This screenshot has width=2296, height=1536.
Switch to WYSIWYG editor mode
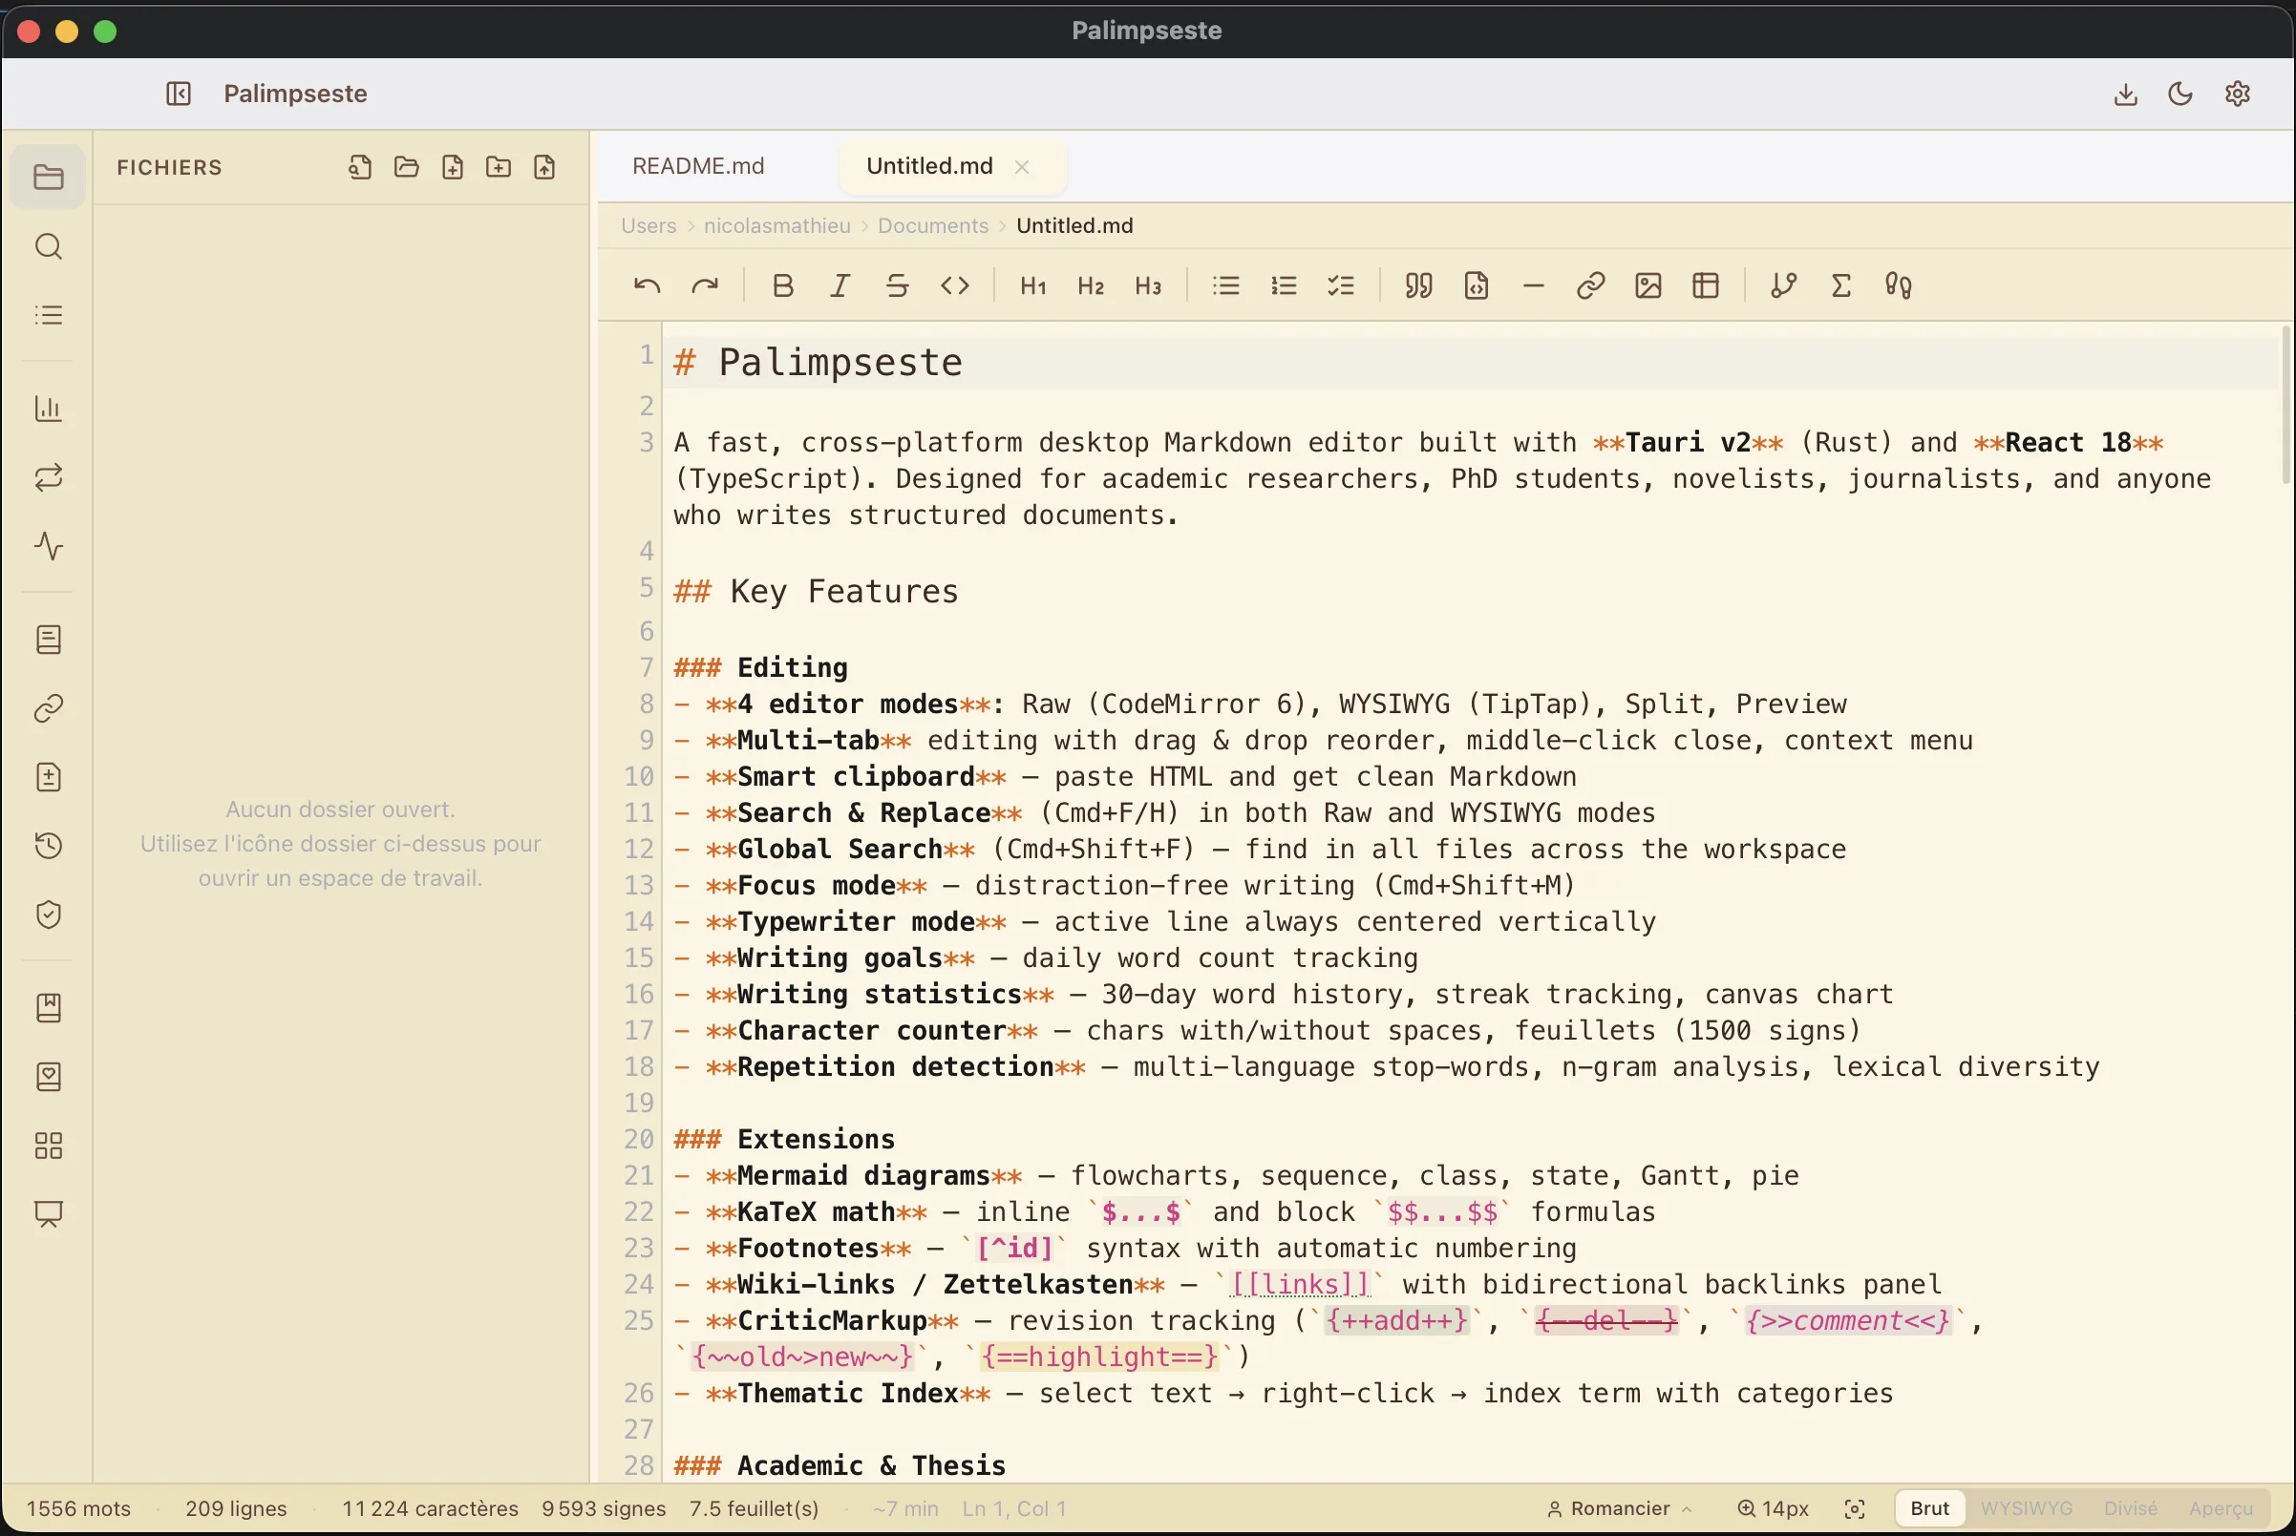(2026, 1508)
